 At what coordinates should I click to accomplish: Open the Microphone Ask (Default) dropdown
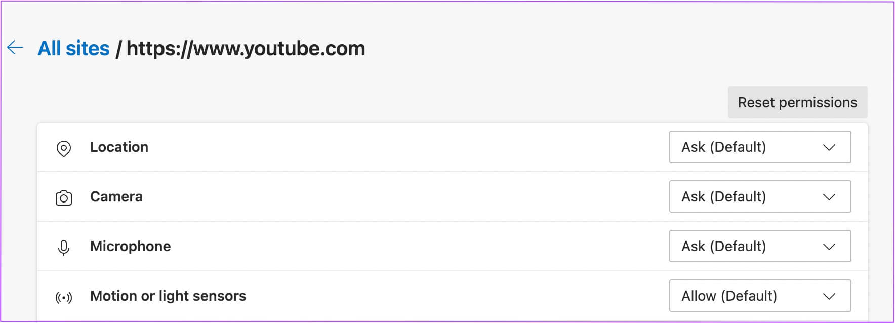[x=759, y=247]
